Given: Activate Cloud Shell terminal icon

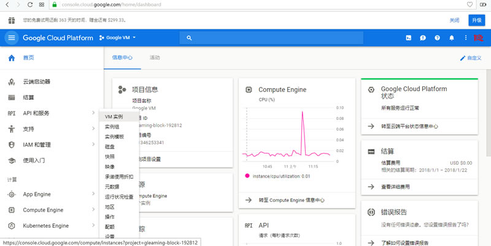Looking at the screenshot, I should [409, 38].
